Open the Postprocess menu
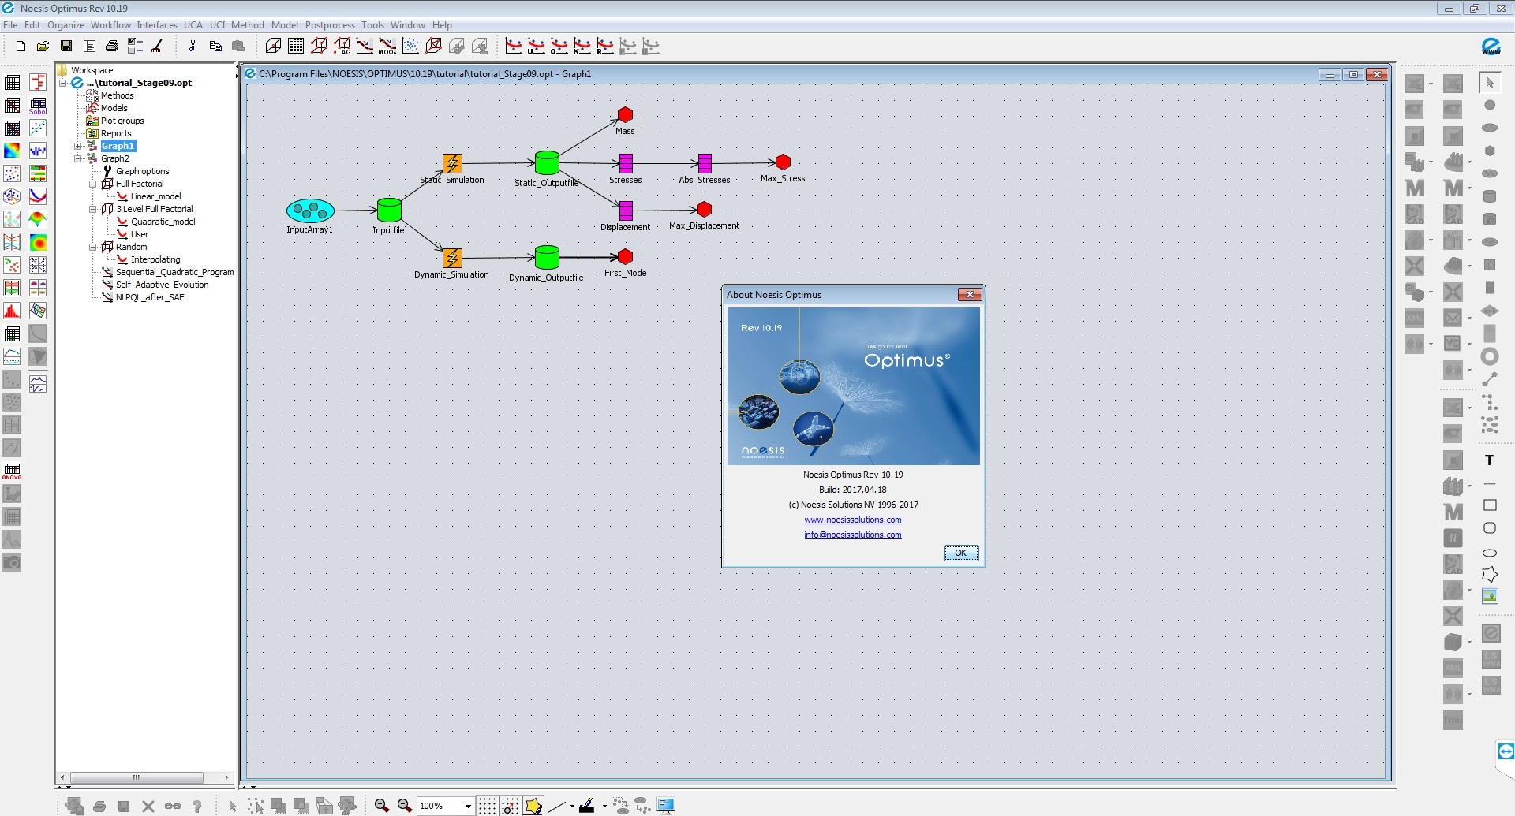1515x816 pixels. tap(330, 25)
